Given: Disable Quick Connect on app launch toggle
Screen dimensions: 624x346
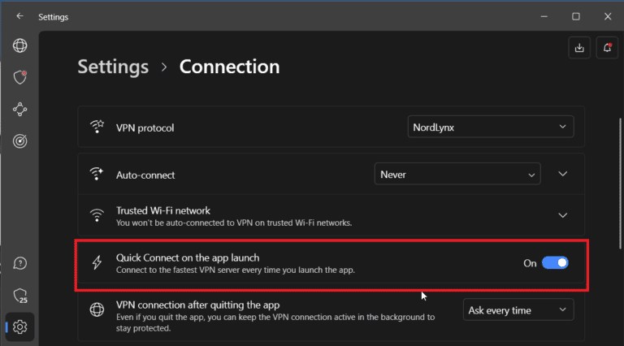Looking at the screenshot, I should coord(555,263).
